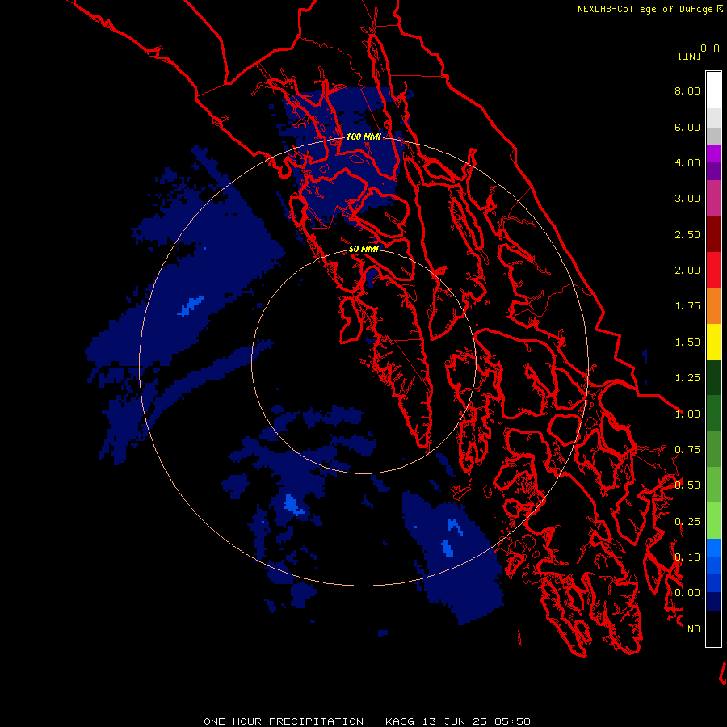Click the bright red swatch beside 2.00
This screenshot has height=727, width=727.
pyautogui.click(x=713, y=270)
